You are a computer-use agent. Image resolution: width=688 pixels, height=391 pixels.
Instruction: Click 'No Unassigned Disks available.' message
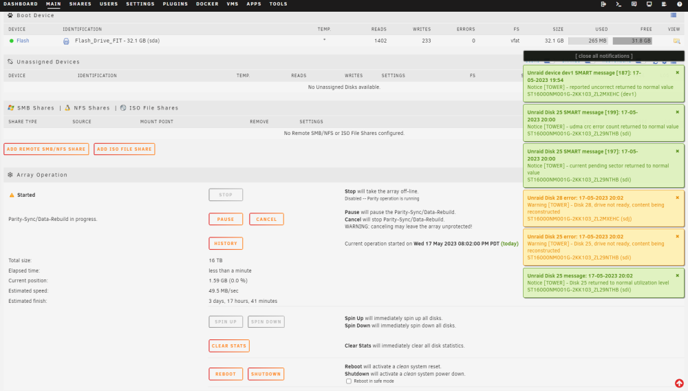point(344,87)
